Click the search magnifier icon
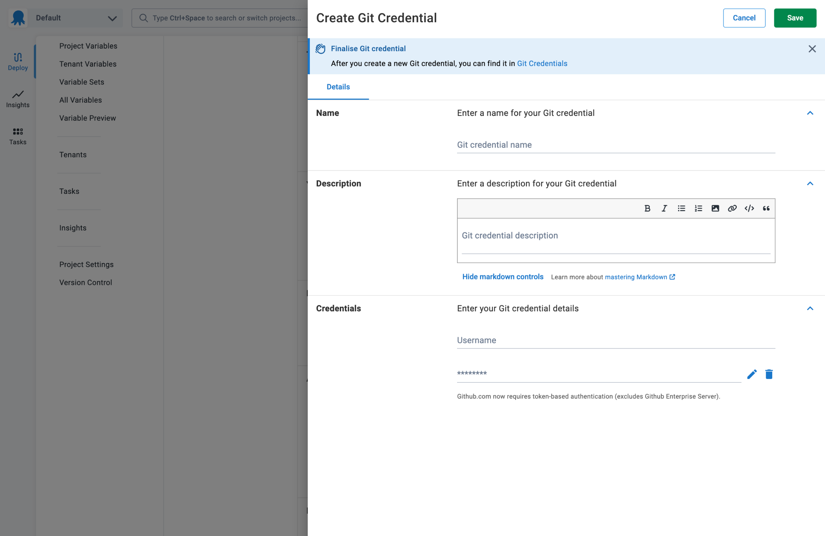 (x=143, y=18)
